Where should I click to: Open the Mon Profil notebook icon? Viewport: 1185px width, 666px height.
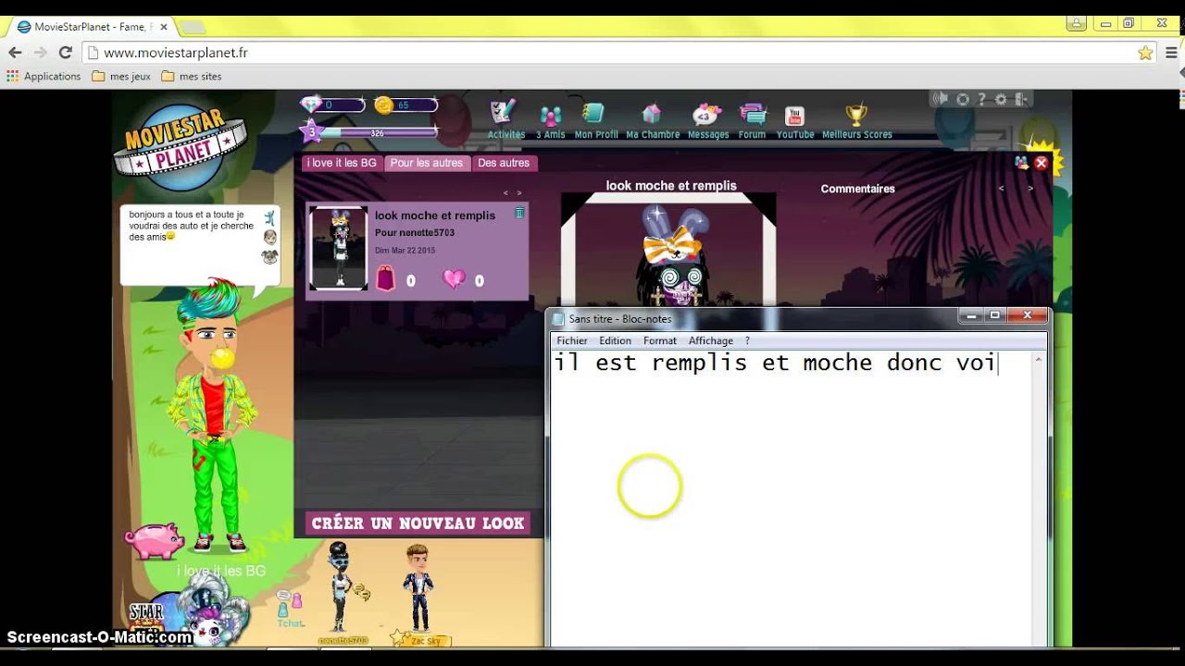click(593, 114)
